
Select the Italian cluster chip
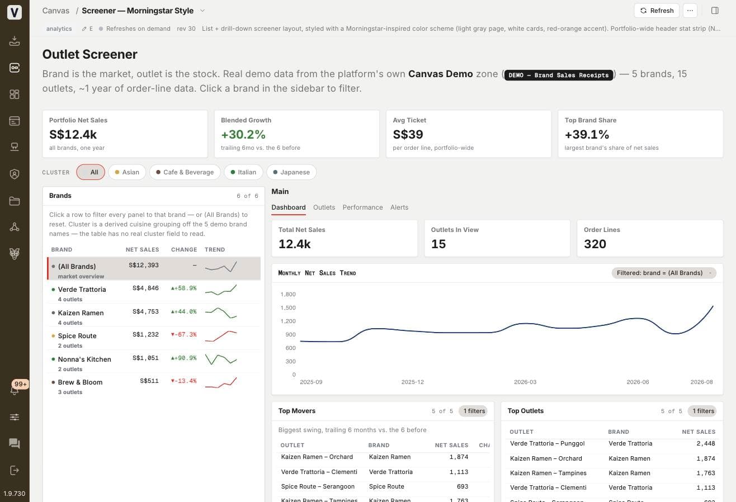(x=243, y=172)
